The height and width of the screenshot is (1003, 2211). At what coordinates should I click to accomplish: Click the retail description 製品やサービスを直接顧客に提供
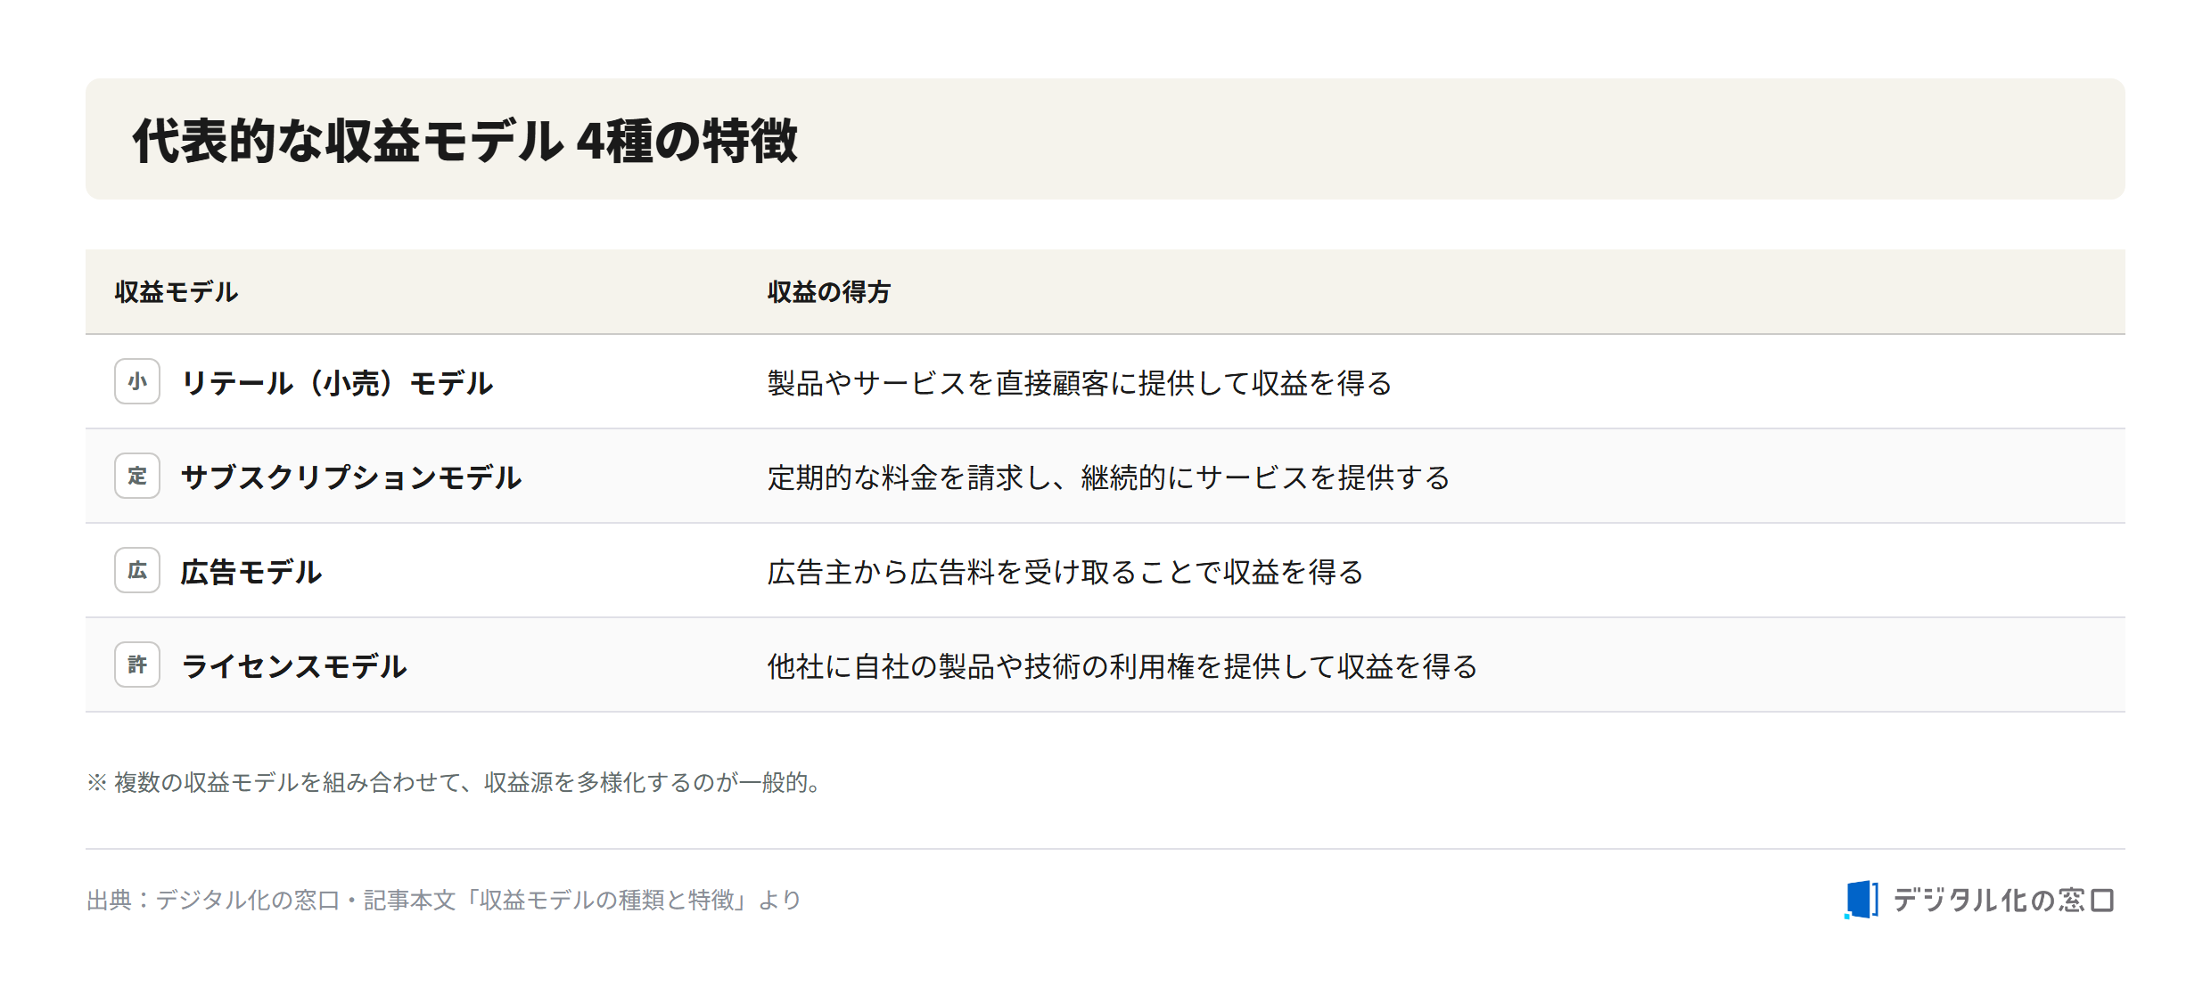point(1080,383)
